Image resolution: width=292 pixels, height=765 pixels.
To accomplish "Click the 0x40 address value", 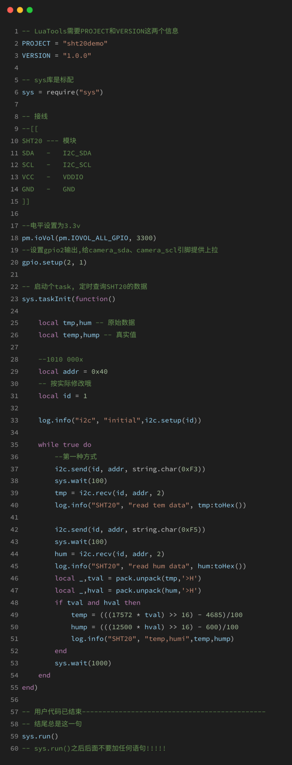I will point(99,372).
